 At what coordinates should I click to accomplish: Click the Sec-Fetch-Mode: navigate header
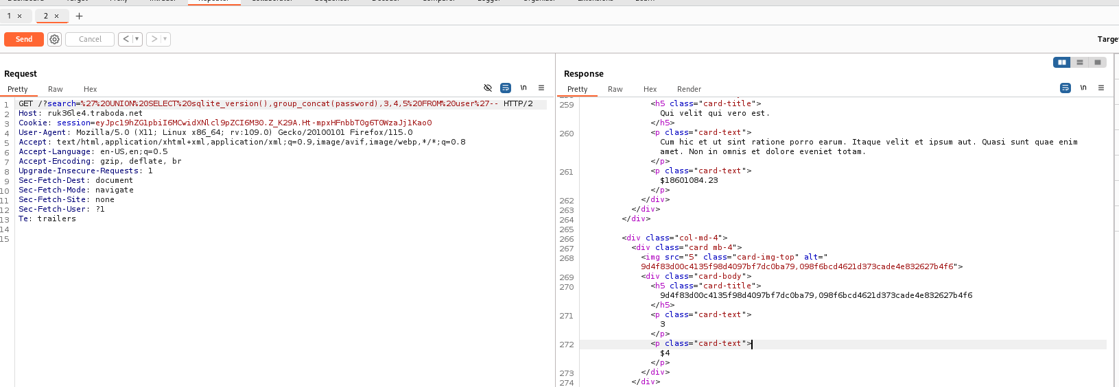coord(76,190)
